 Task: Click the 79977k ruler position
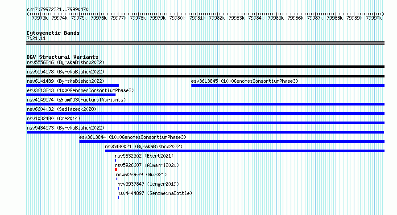(118, 18)
